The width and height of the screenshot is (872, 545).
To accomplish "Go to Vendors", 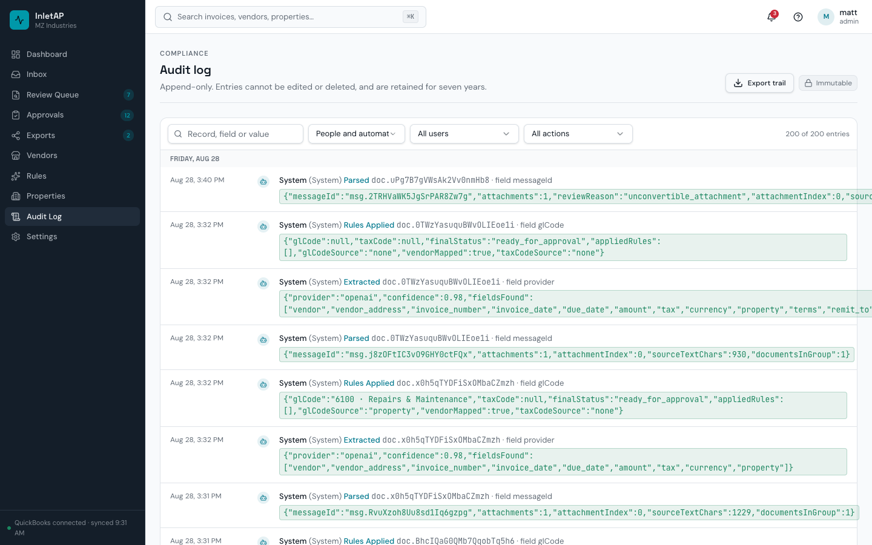I will (x=72, y=156).
